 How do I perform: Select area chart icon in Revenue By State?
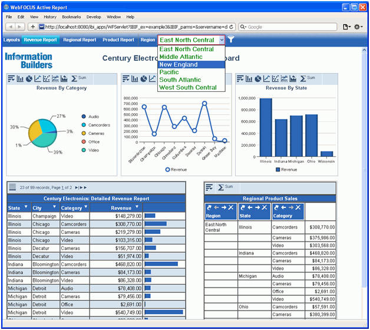coord(293,78)
